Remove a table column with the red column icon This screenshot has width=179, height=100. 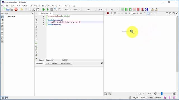(139, 9)
